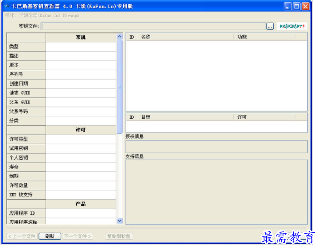This screenshot has height=252, width=319.
Task: Select the 个人密钥 row label
Action: (26, 158)
